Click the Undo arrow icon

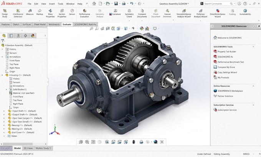coord(132,3)
